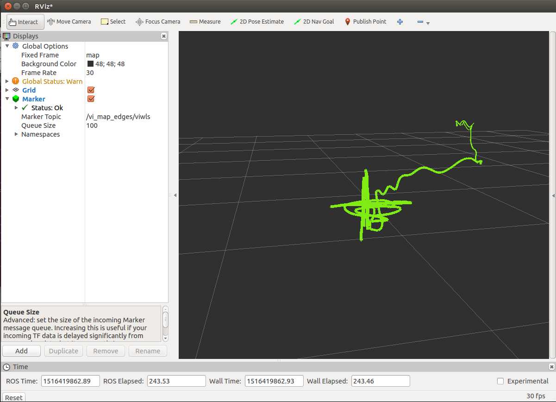Expand the Namespaces tree item
556x402 pixels.
tap(16, 134)
